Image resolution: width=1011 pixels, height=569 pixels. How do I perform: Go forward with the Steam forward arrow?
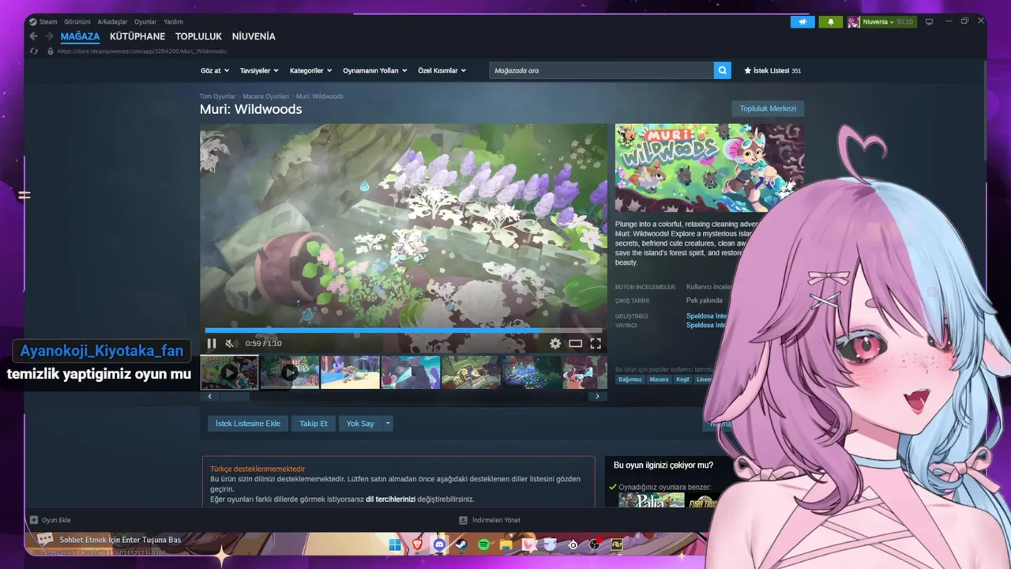[49, 36]
